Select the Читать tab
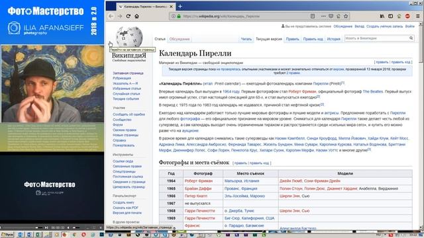 pyautogui.click(x=246, y=39)
